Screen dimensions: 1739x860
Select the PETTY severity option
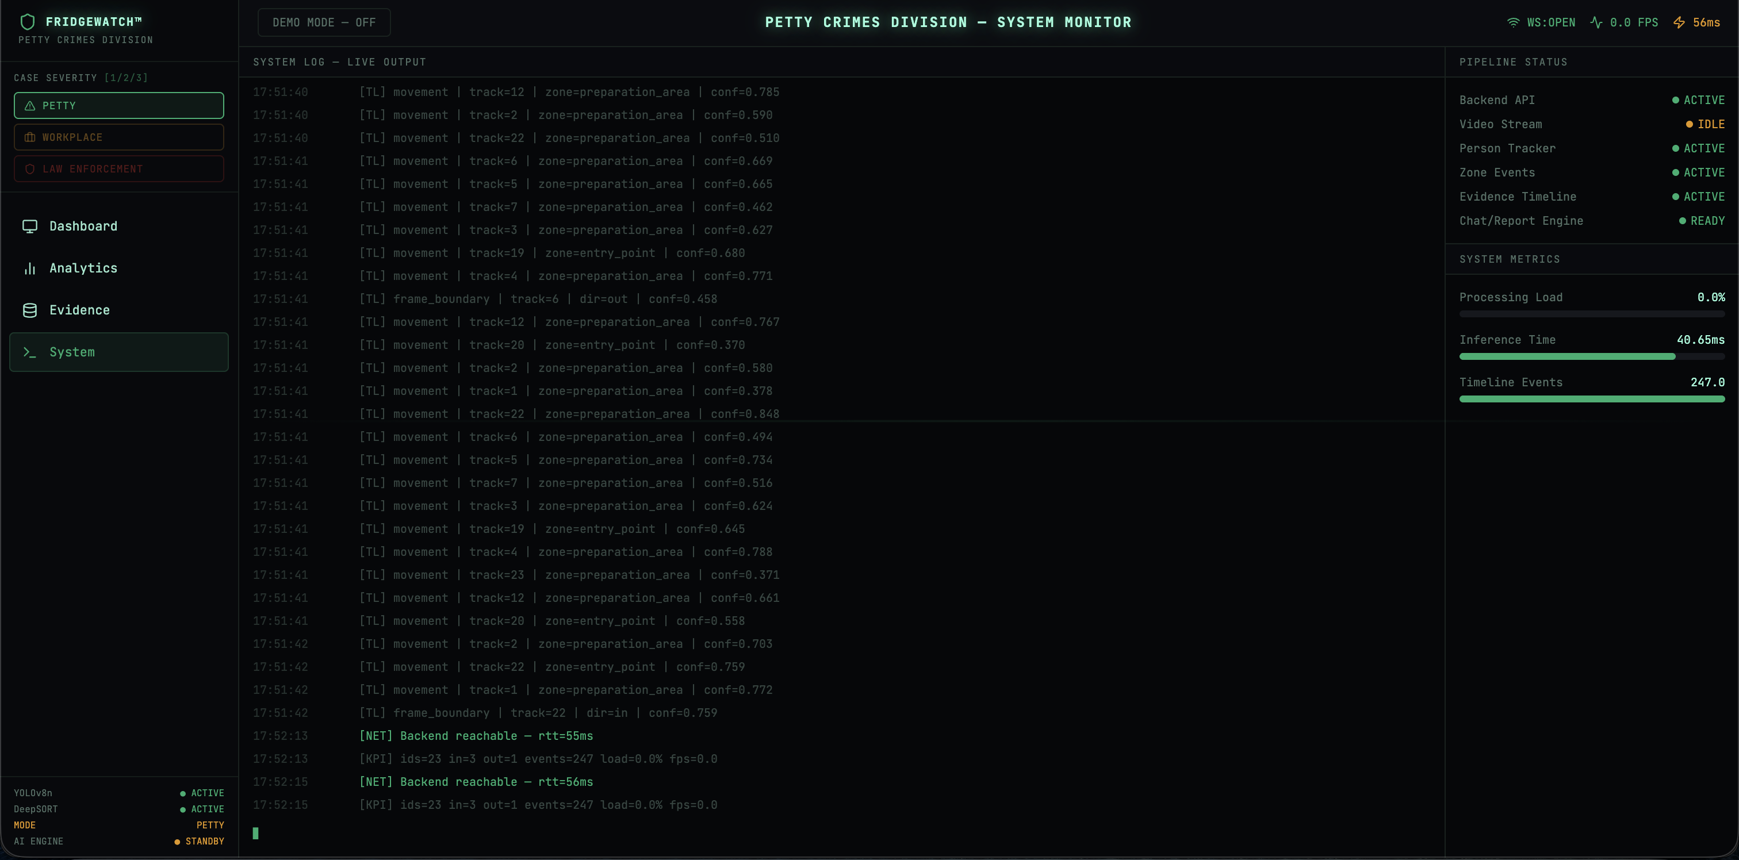click(119, 105)
